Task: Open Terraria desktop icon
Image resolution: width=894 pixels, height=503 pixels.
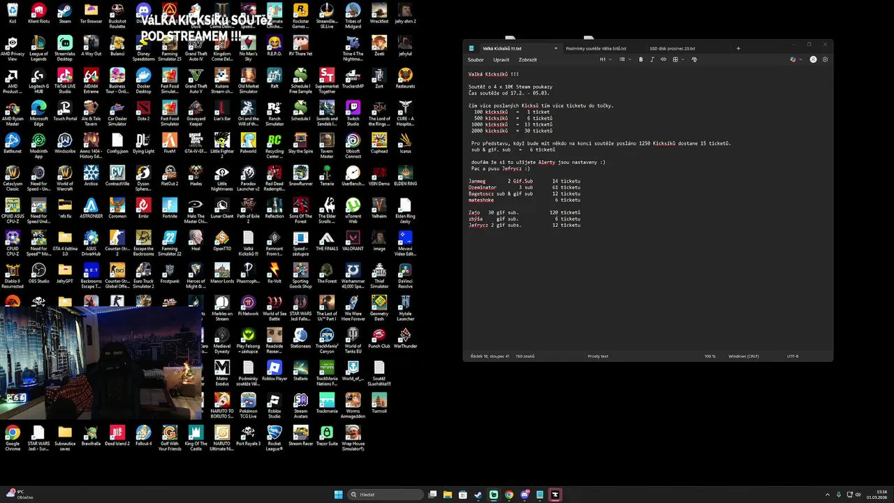Action: coord(327,175)
